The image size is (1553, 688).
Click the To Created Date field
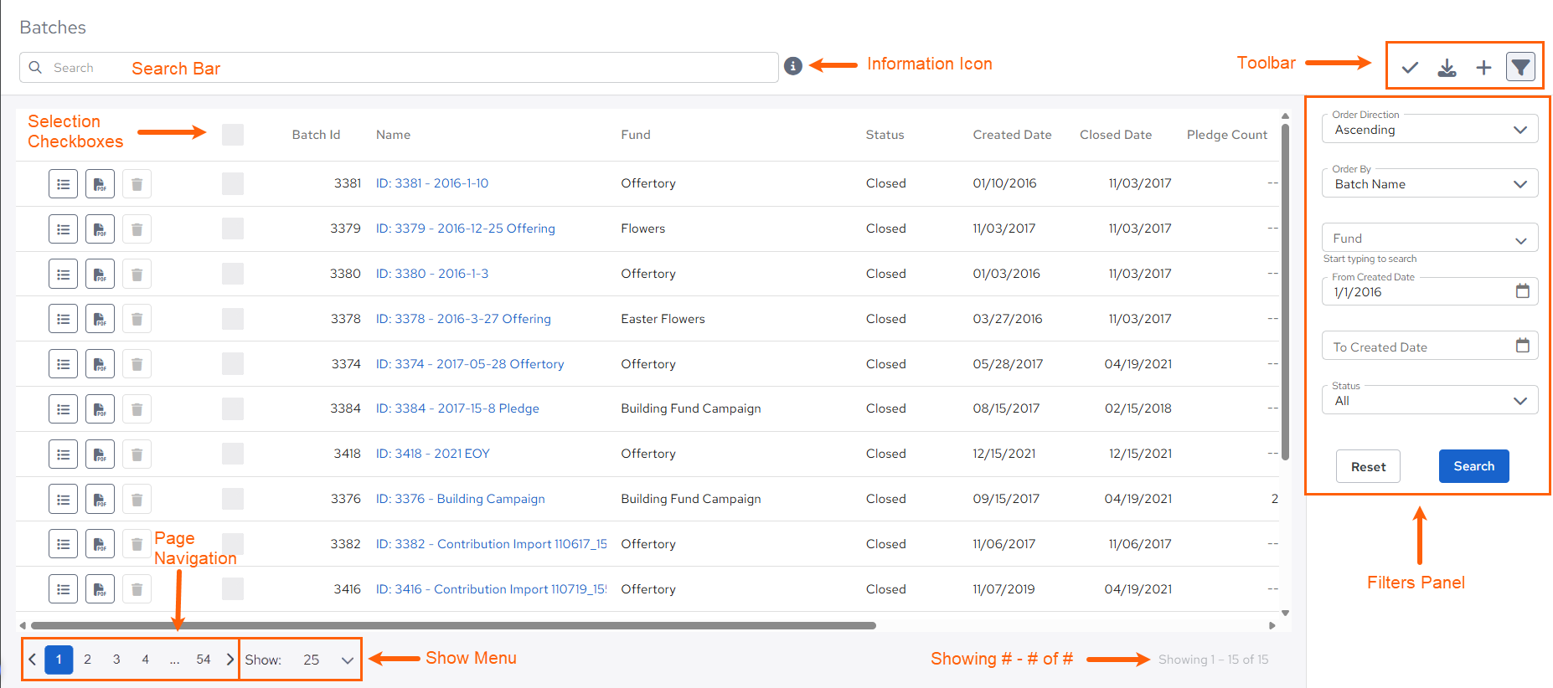tap(1430, 346)
